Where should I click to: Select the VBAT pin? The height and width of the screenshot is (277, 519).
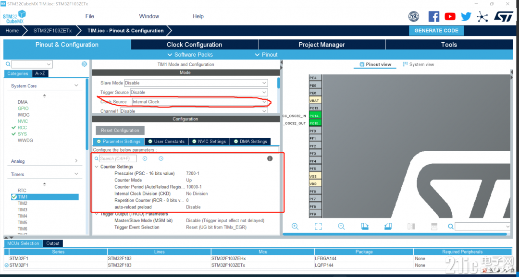[x=315, y=100]
